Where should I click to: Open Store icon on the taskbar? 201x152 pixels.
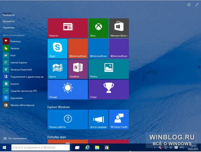[107, 147]
